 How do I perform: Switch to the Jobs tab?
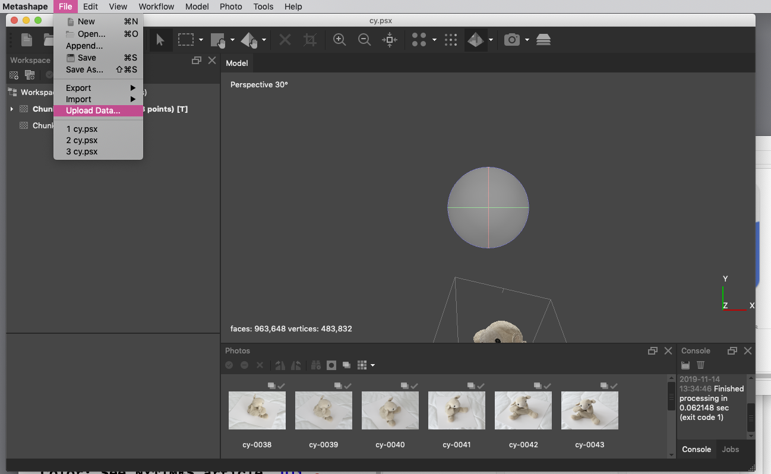[730, 449]
